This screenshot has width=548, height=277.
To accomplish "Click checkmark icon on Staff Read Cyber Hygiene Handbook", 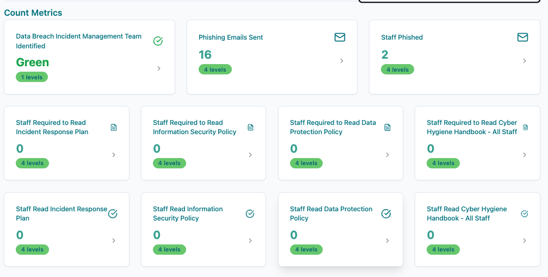I will pyautogui.click(x=525, y=214).
